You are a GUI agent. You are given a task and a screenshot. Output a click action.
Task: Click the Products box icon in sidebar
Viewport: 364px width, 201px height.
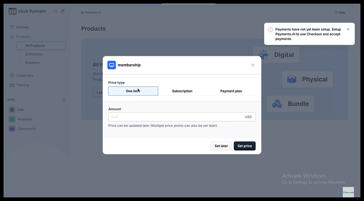12,36
